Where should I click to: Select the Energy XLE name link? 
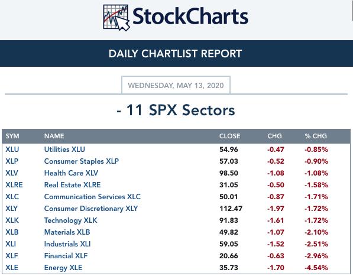[63, 268]
